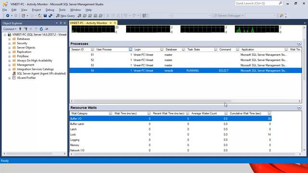Select process row with Session ID 52
Viewport: 308px width, 173px height.
coord(186,60)
